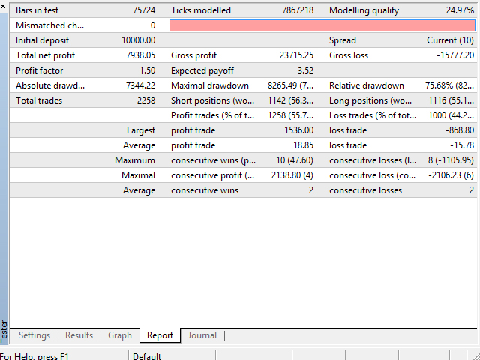The image size is (480, 360).
Task: Click the red modelling quality bar
Action: tap(322, 25)
